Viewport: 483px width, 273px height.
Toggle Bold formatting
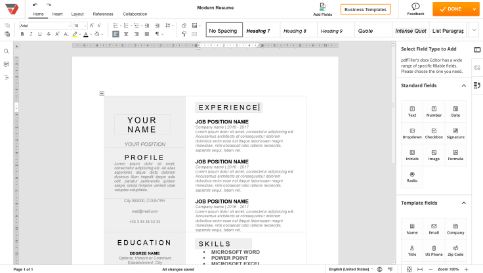22,34
